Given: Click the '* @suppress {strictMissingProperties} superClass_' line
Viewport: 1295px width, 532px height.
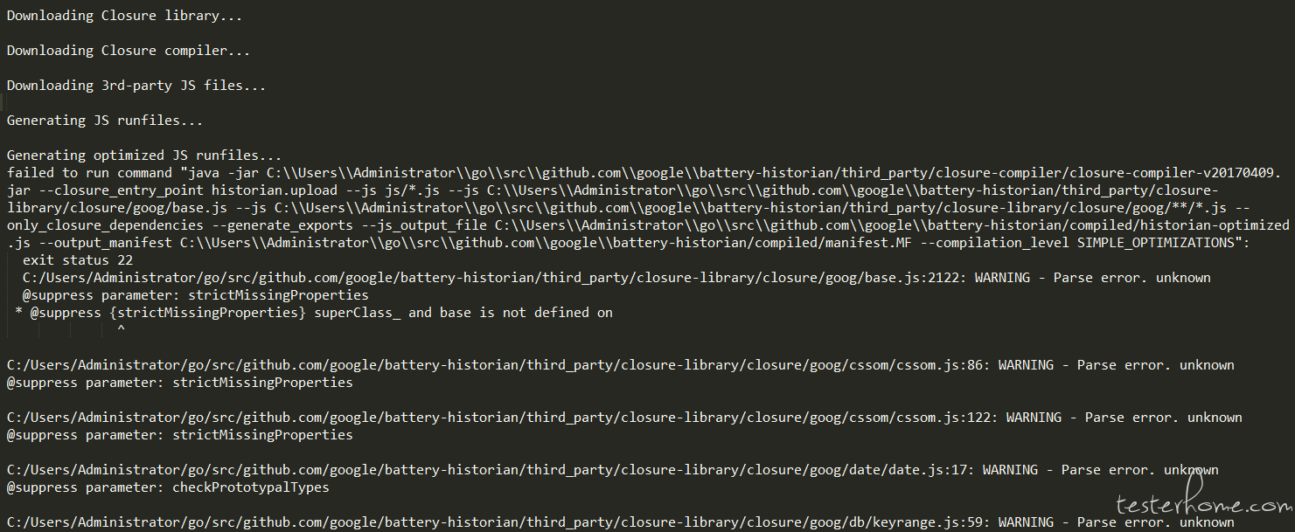Looking at the screenshot, I should (314, 313).
